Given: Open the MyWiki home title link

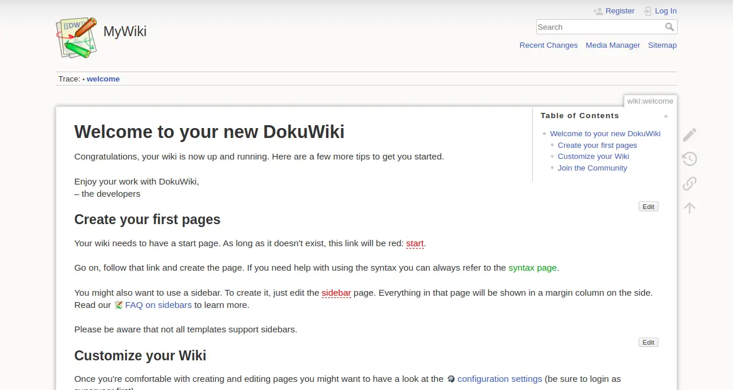Looking at the screenshot, I should coord(125,31).
